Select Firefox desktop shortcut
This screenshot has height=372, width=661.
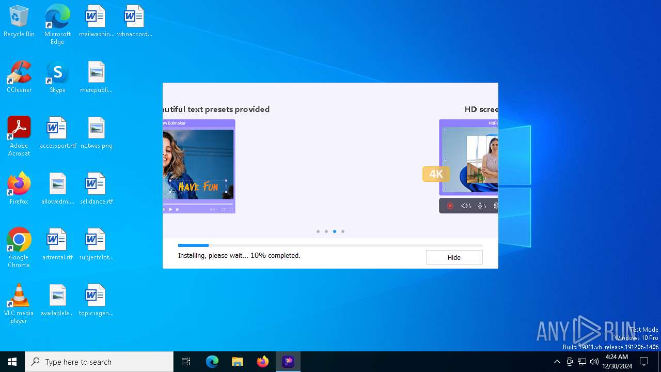click(x=19, y=189)
